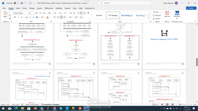The image size is (198, 111).
Task: Decrease font size with shrink icon
Action: [40, 13]
